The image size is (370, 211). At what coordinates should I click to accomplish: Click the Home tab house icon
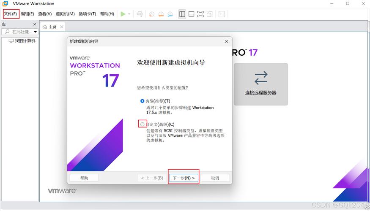click(44, 27)
